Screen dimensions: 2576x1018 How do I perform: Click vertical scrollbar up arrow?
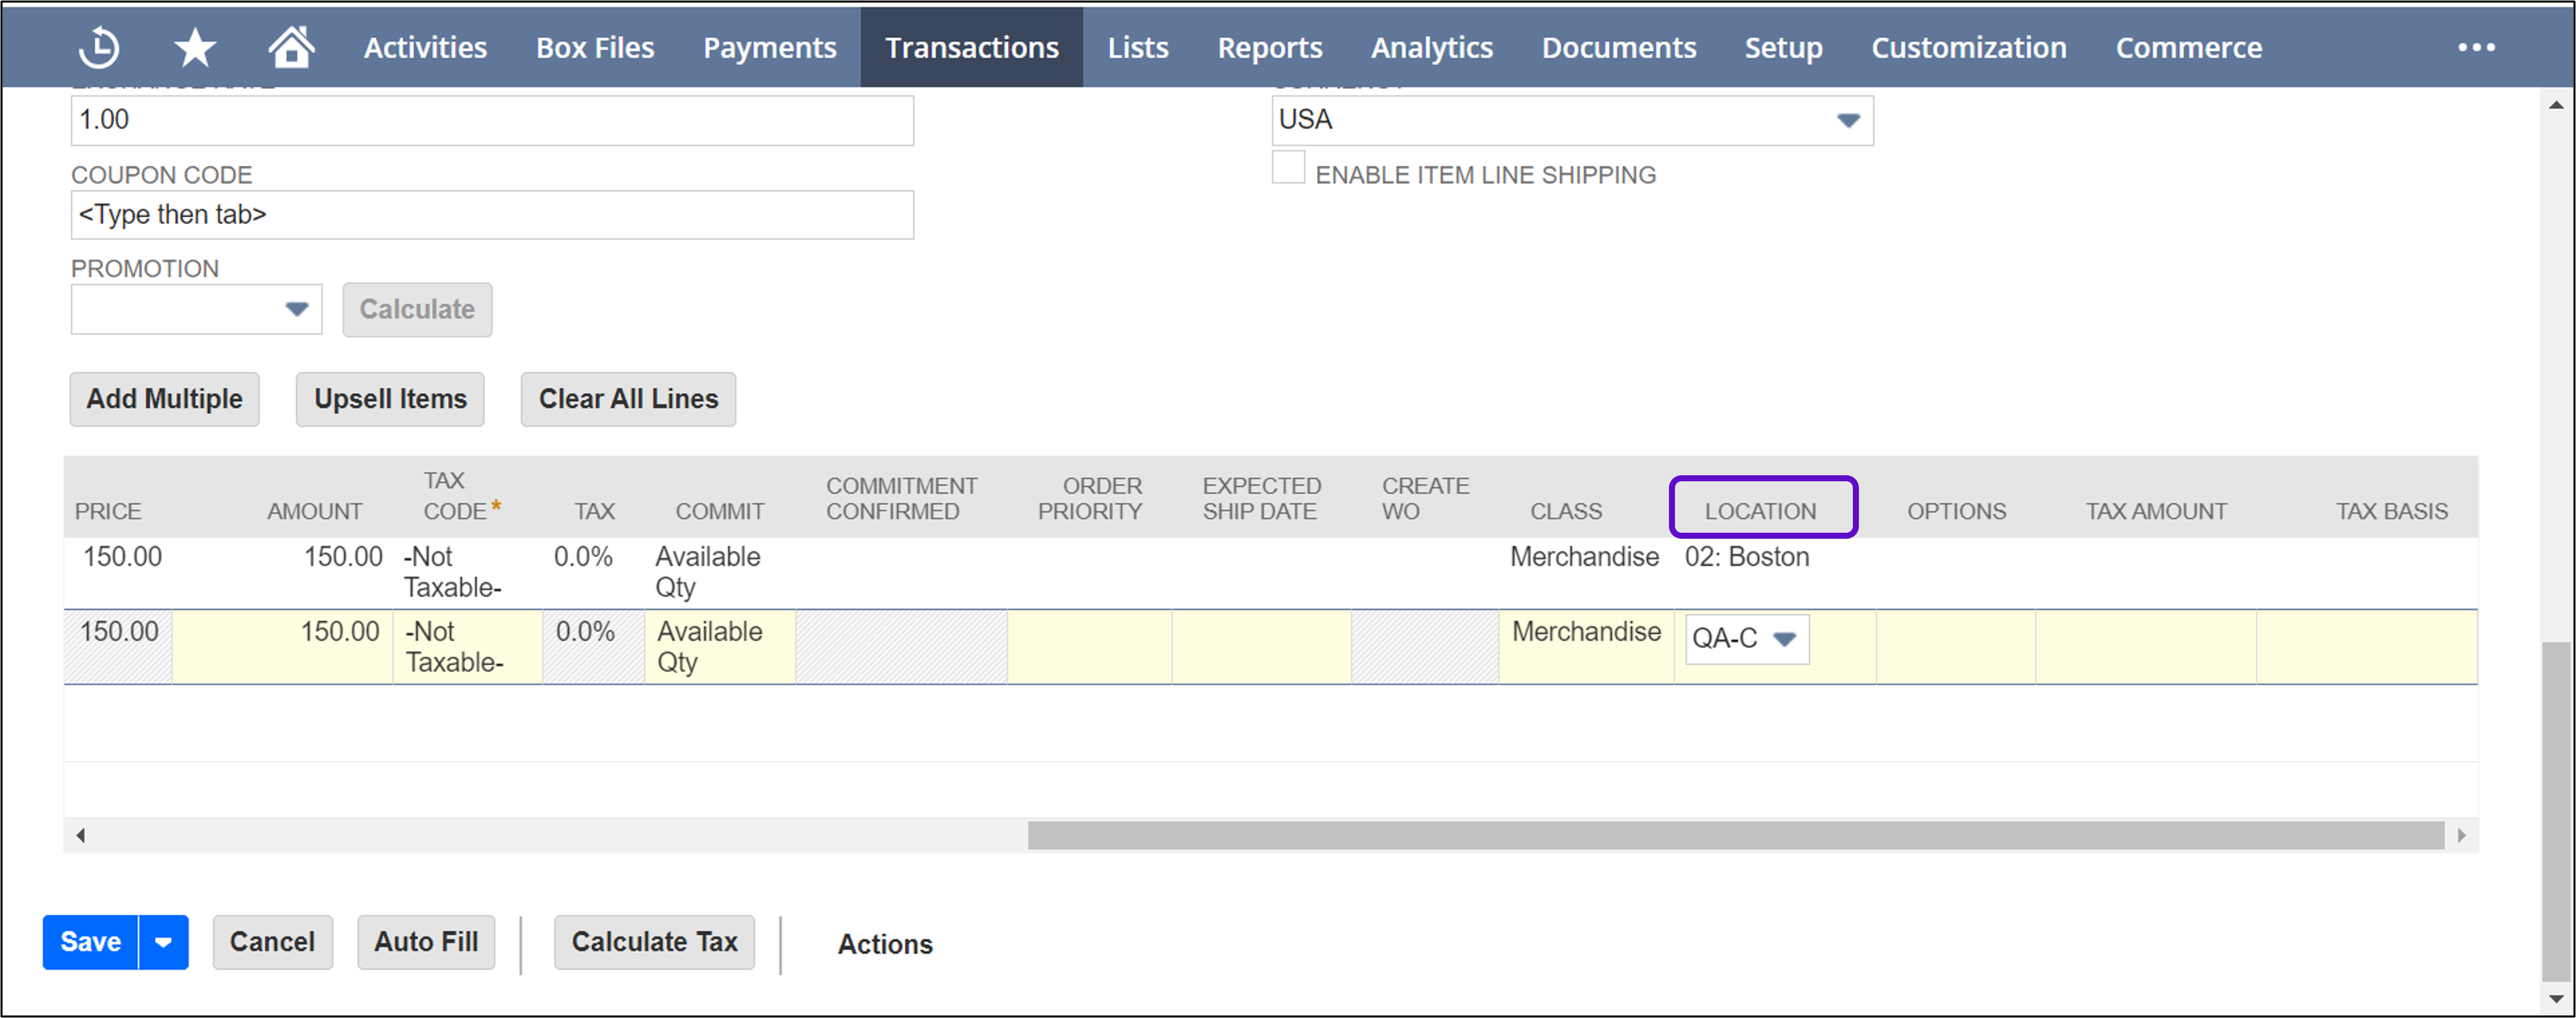pyautogui.click(x=2556, y=104)
